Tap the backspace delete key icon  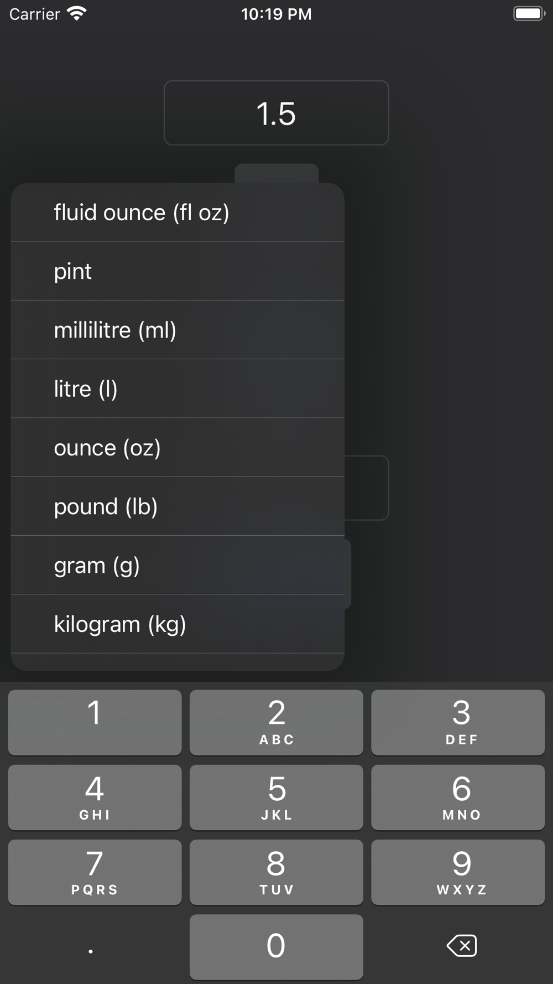tap(462, 946)
